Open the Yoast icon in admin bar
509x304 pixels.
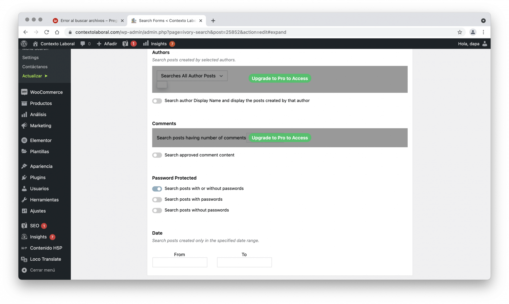click(x=130, y=44)
